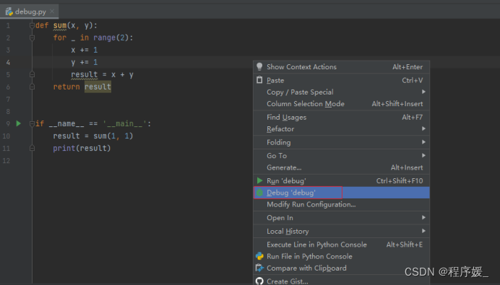
Task: Click the '__main__' string on line 9
Action: (x=125, y=123)
